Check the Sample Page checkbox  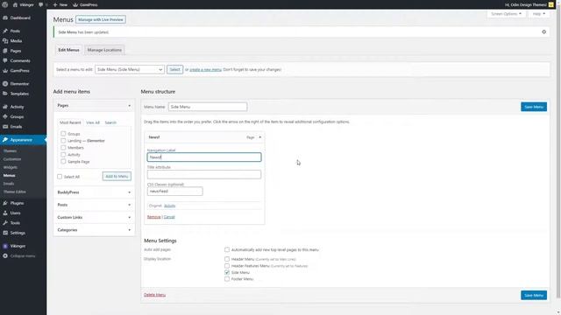click(63, 161)
